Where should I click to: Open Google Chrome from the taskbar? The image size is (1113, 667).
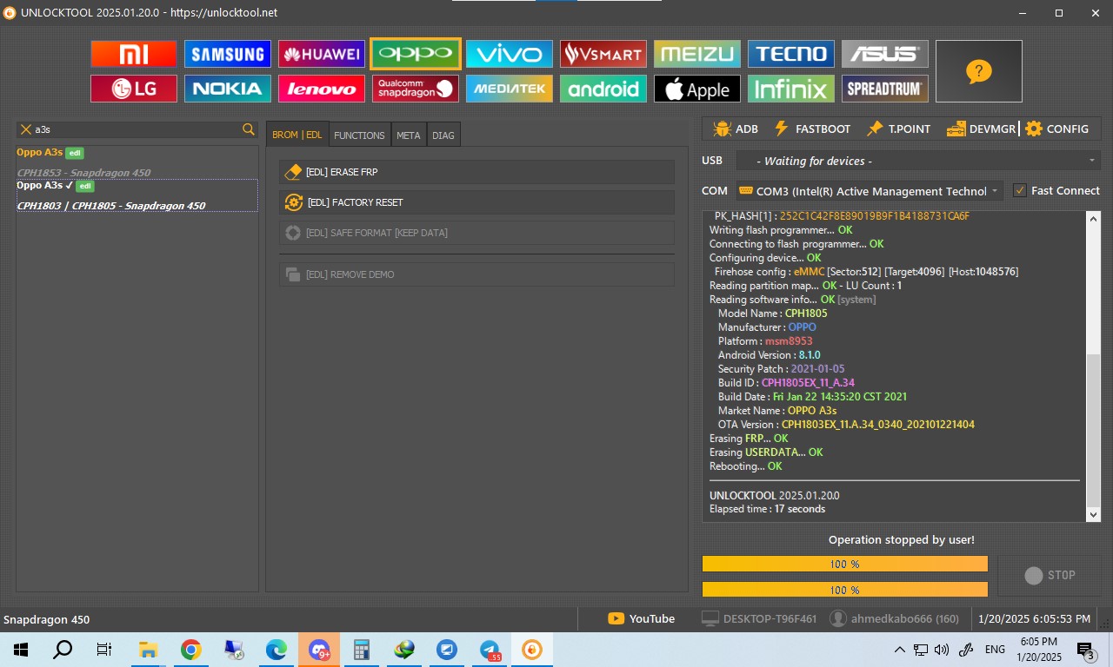[x=191, y=650]
